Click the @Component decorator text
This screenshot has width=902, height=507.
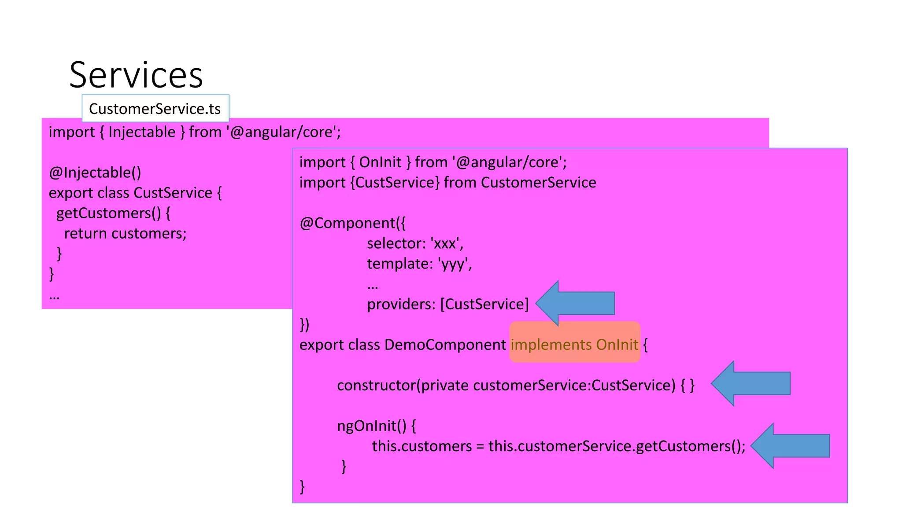point(352,223)
